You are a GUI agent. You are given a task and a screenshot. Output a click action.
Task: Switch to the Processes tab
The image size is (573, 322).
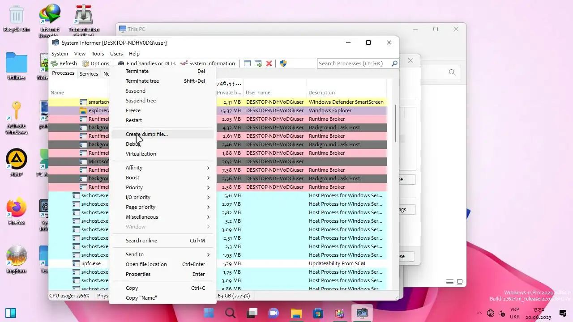(x=63, y=73)
